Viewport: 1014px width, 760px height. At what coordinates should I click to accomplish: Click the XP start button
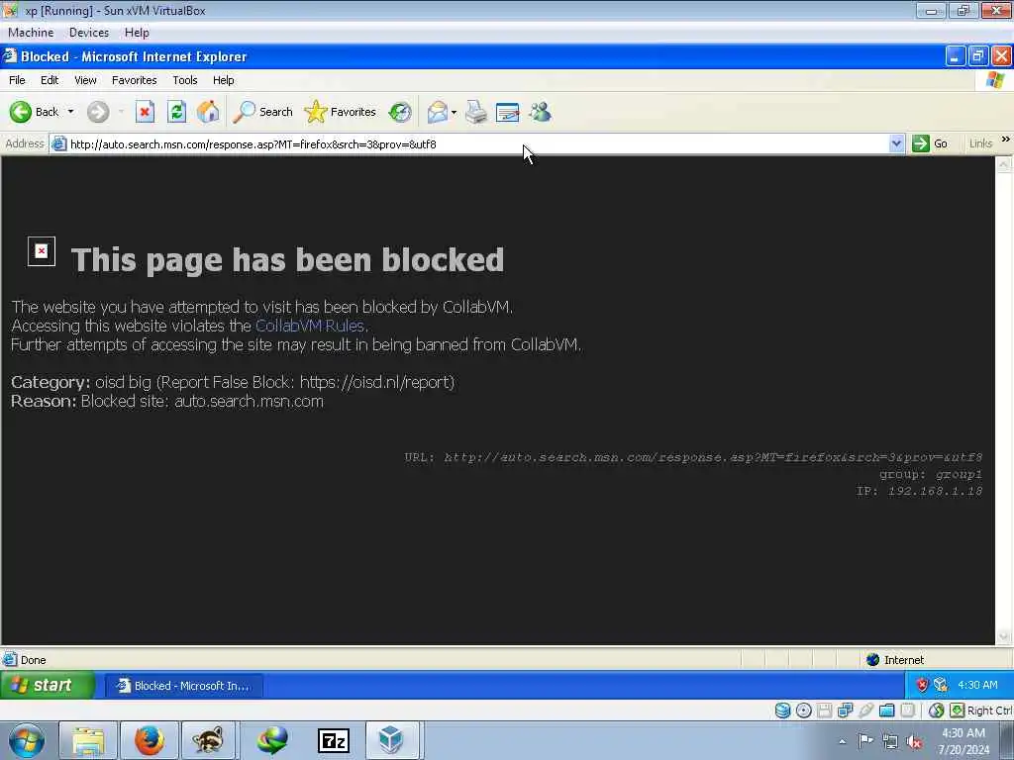pyautogui.click(x=47, y=685)
